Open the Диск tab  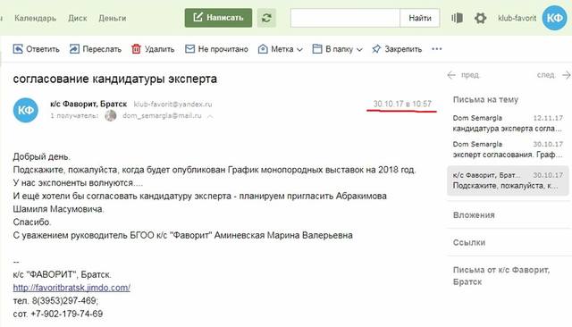78,18
